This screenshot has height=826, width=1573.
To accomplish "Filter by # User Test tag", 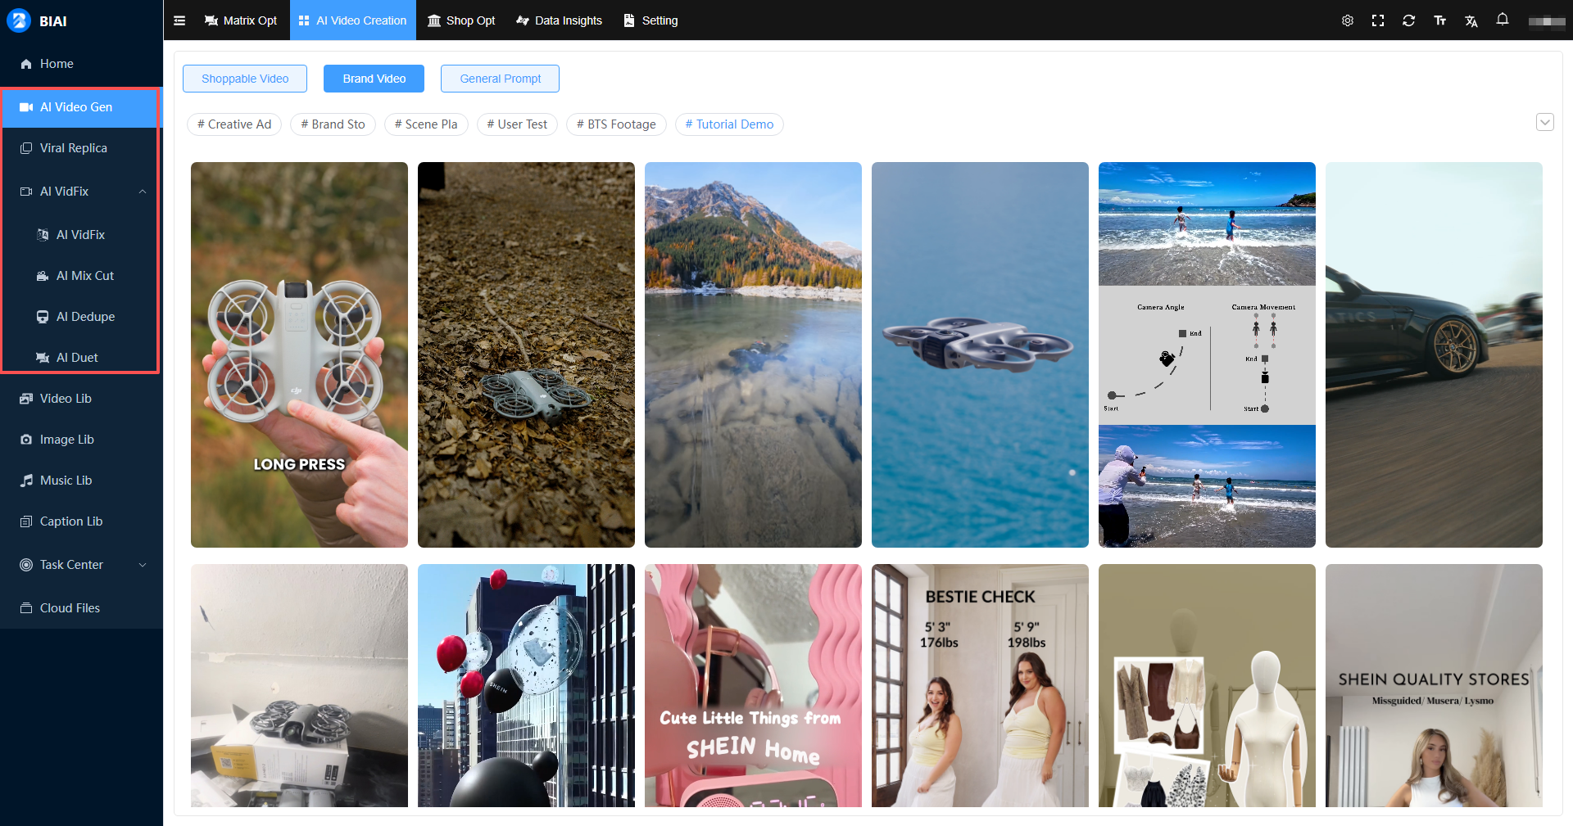I will click(517, 124).
